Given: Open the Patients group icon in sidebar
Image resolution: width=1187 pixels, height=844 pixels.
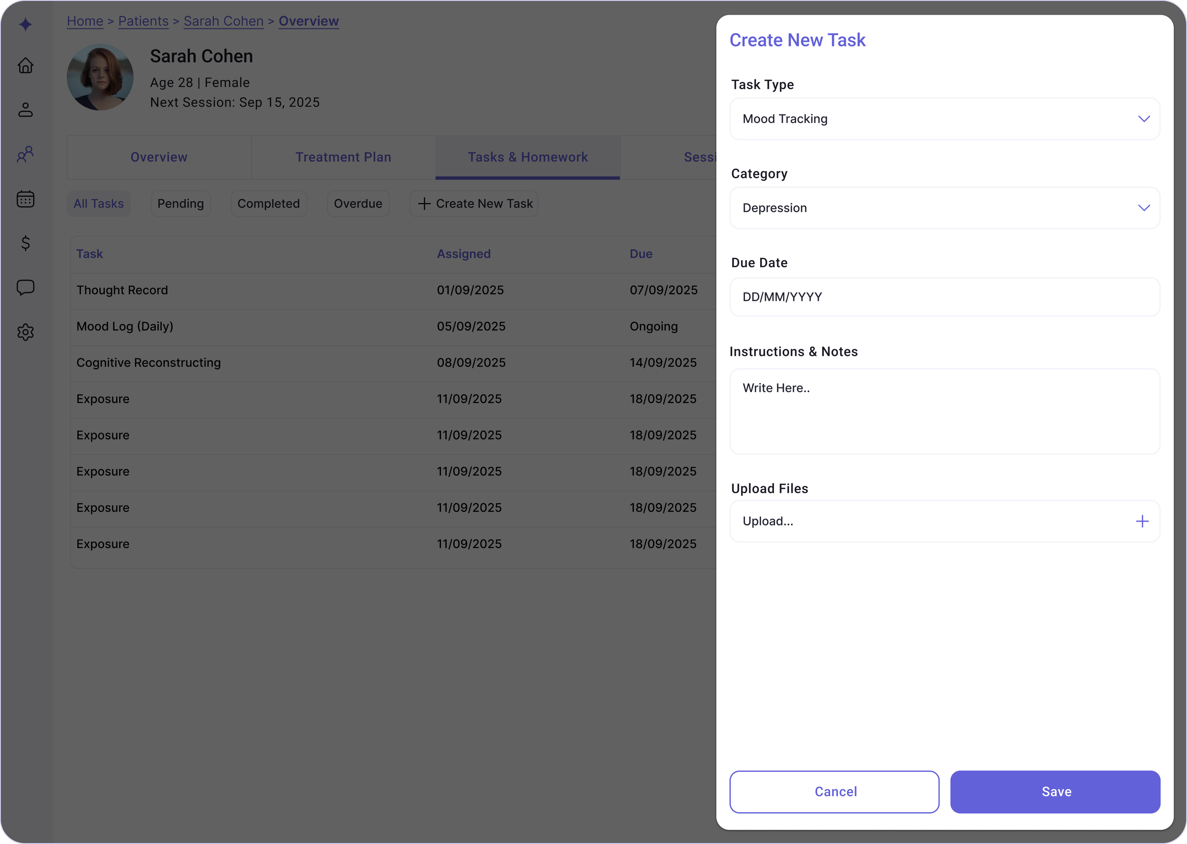Looking at the screenshot, I should (26, 154).
